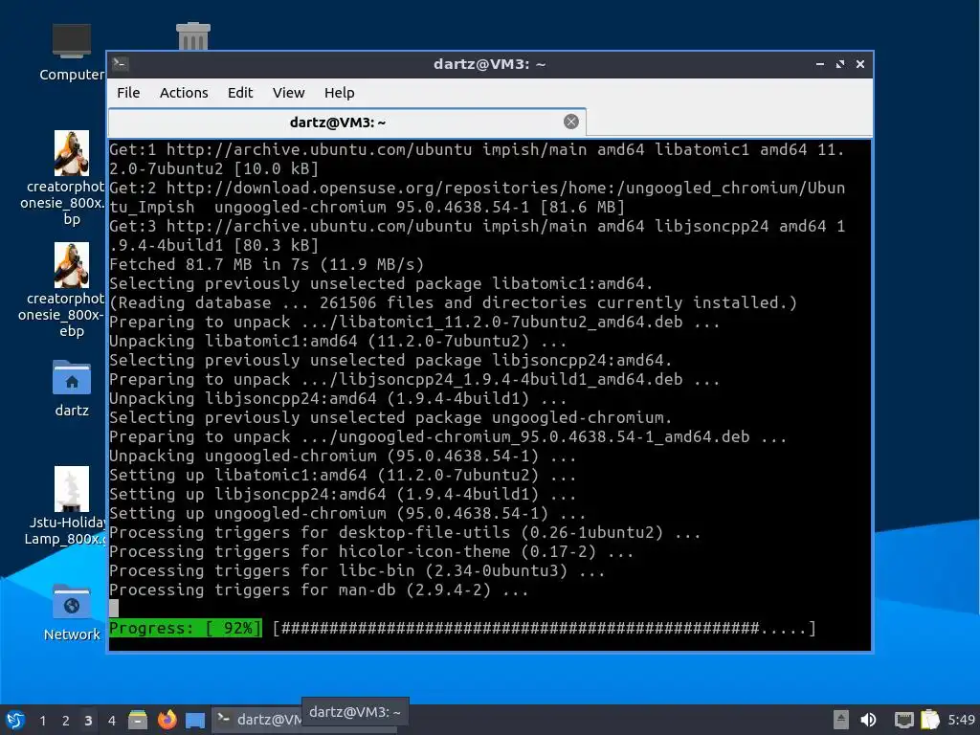Open the volume control in the tray
Viewport: 980px width, 735px height.
(x=868, y=720)
